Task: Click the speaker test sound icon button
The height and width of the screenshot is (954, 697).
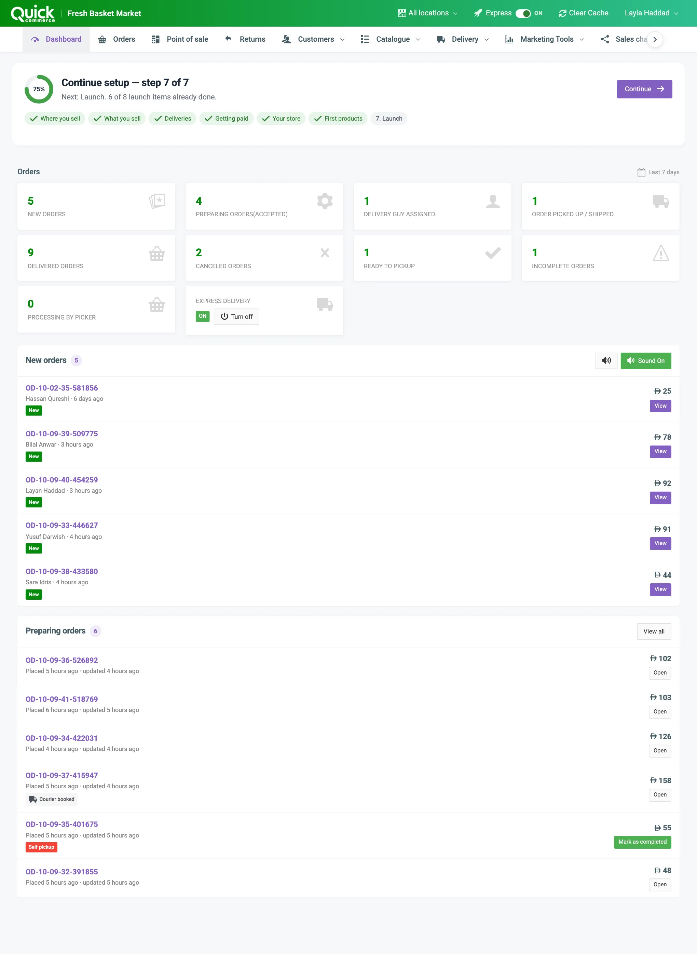Action: [606, 361]
